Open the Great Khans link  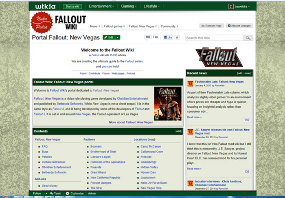(98, 172)
